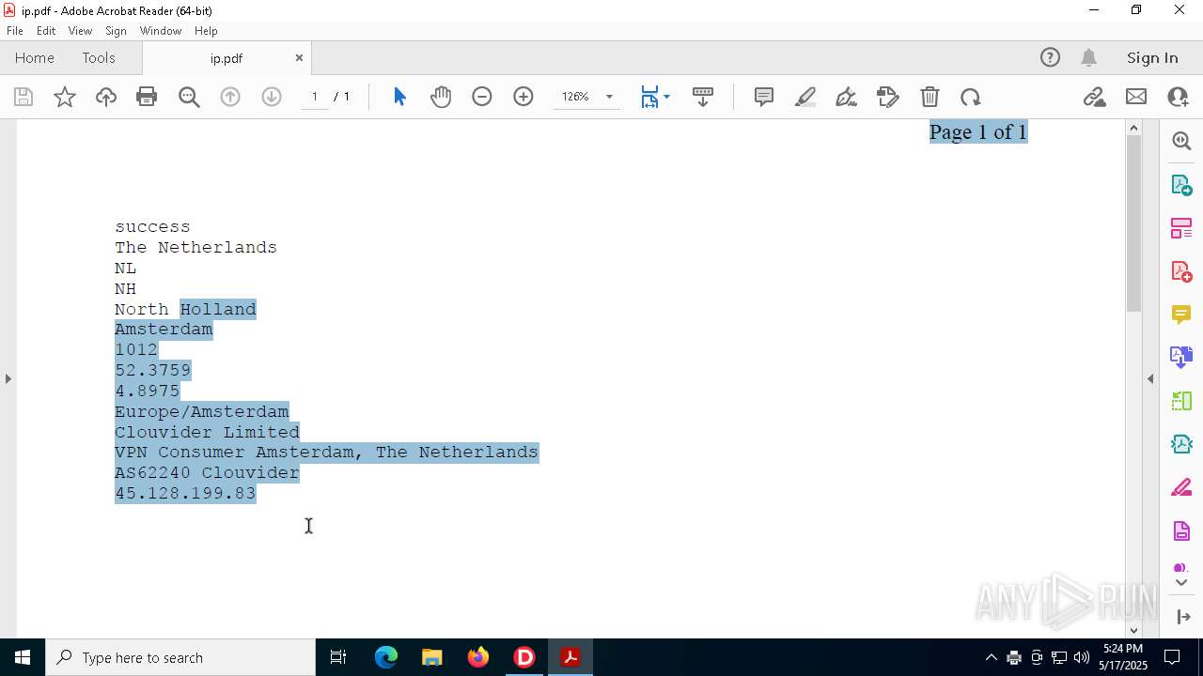Screen dimensions: 1203x676
Task: Open Task View on taskbar
Action: tap(338, 657)
